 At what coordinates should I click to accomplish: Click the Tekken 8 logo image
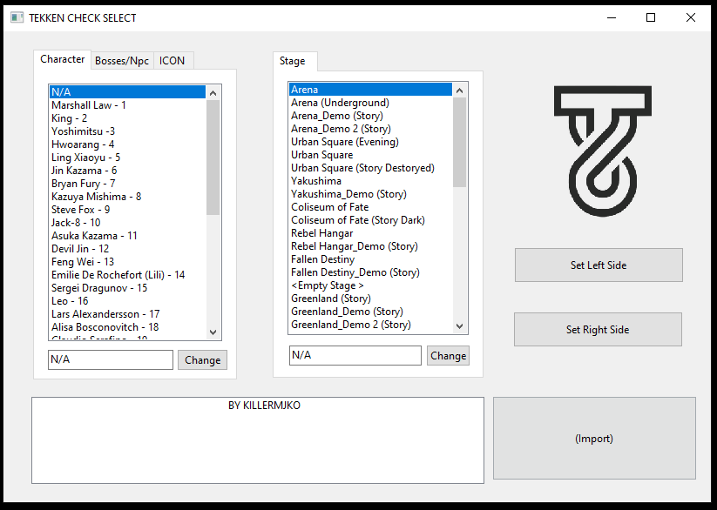(x=603, y=151)
